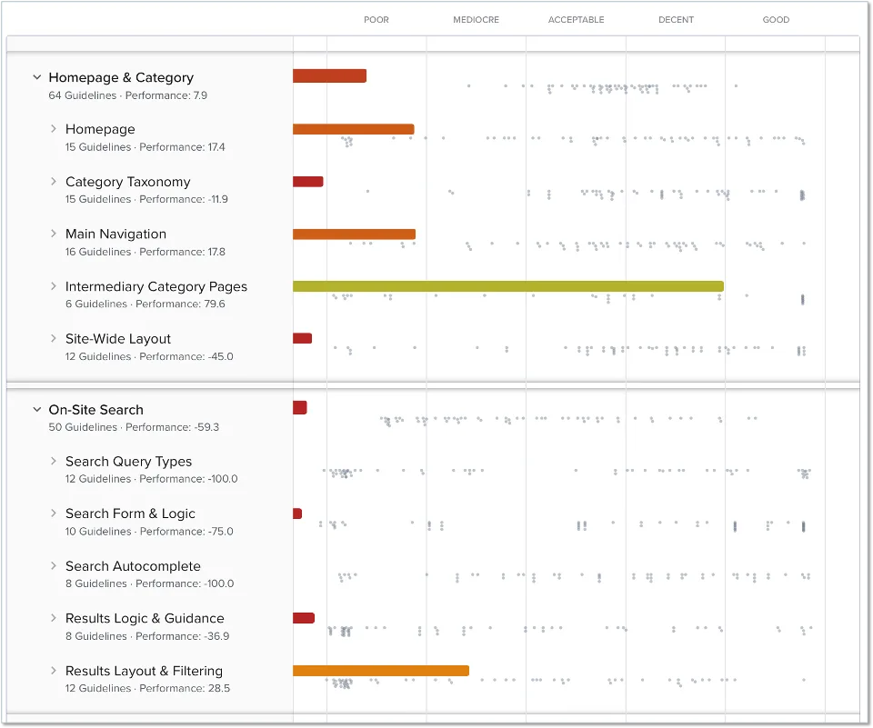The width and height of the screenshot is (873, 728).
Task: Click the Main Navigation orange bar
Action: coord(354,234)
